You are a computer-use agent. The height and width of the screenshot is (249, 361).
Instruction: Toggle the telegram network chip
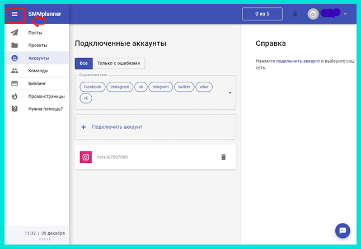[x=161, y=87]
